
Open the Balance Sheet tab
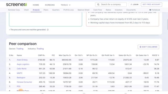point(83,10)
